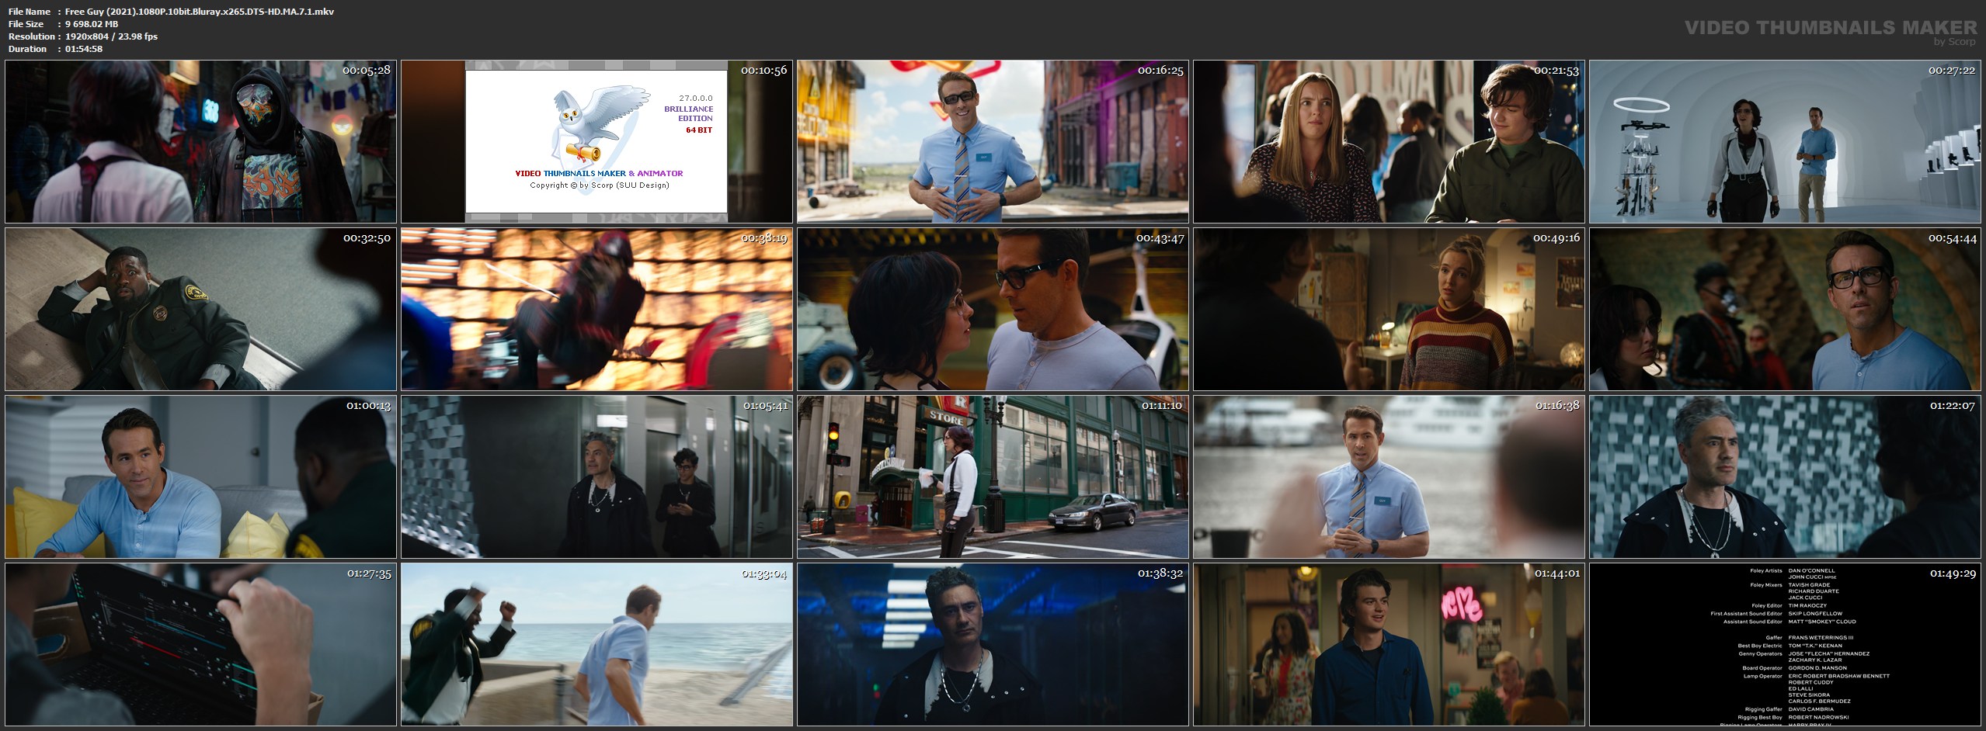The height and width of the screenshot is (731, 1986).
Task: Open the café scene thumbnail at 00:21:53
Action: 1389,142
